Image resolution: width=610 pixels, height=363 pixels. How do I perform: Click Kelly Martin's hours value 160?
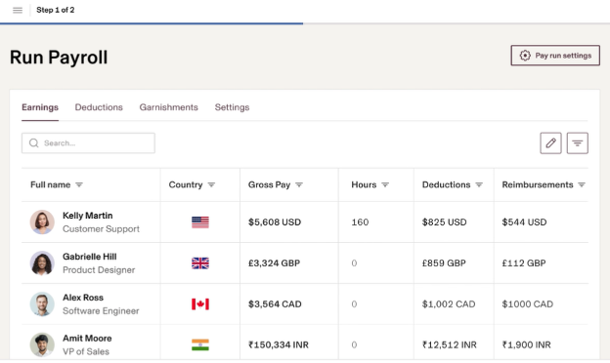360,222
